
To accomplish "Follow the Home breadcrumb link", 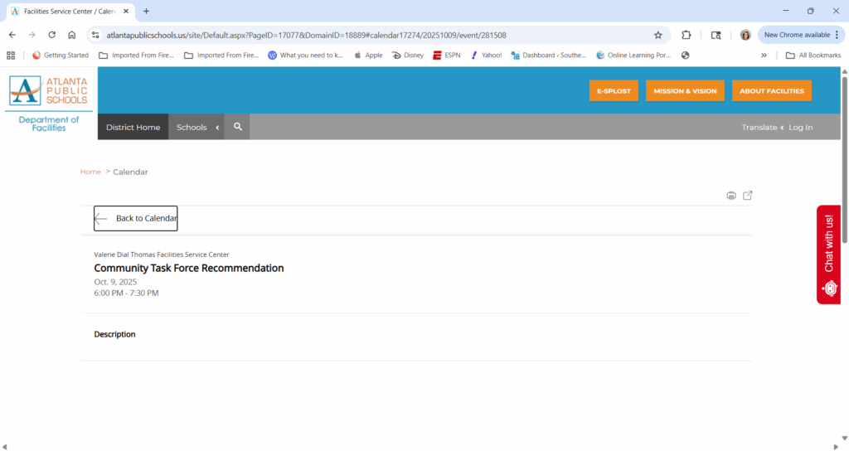I will tap(90, 172).
